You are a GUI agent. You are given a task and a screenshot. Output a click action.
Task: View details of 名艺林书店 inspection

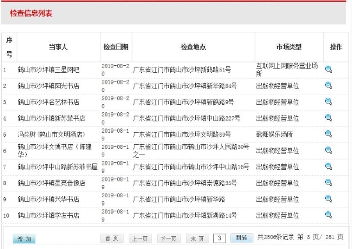click(328, 102)
